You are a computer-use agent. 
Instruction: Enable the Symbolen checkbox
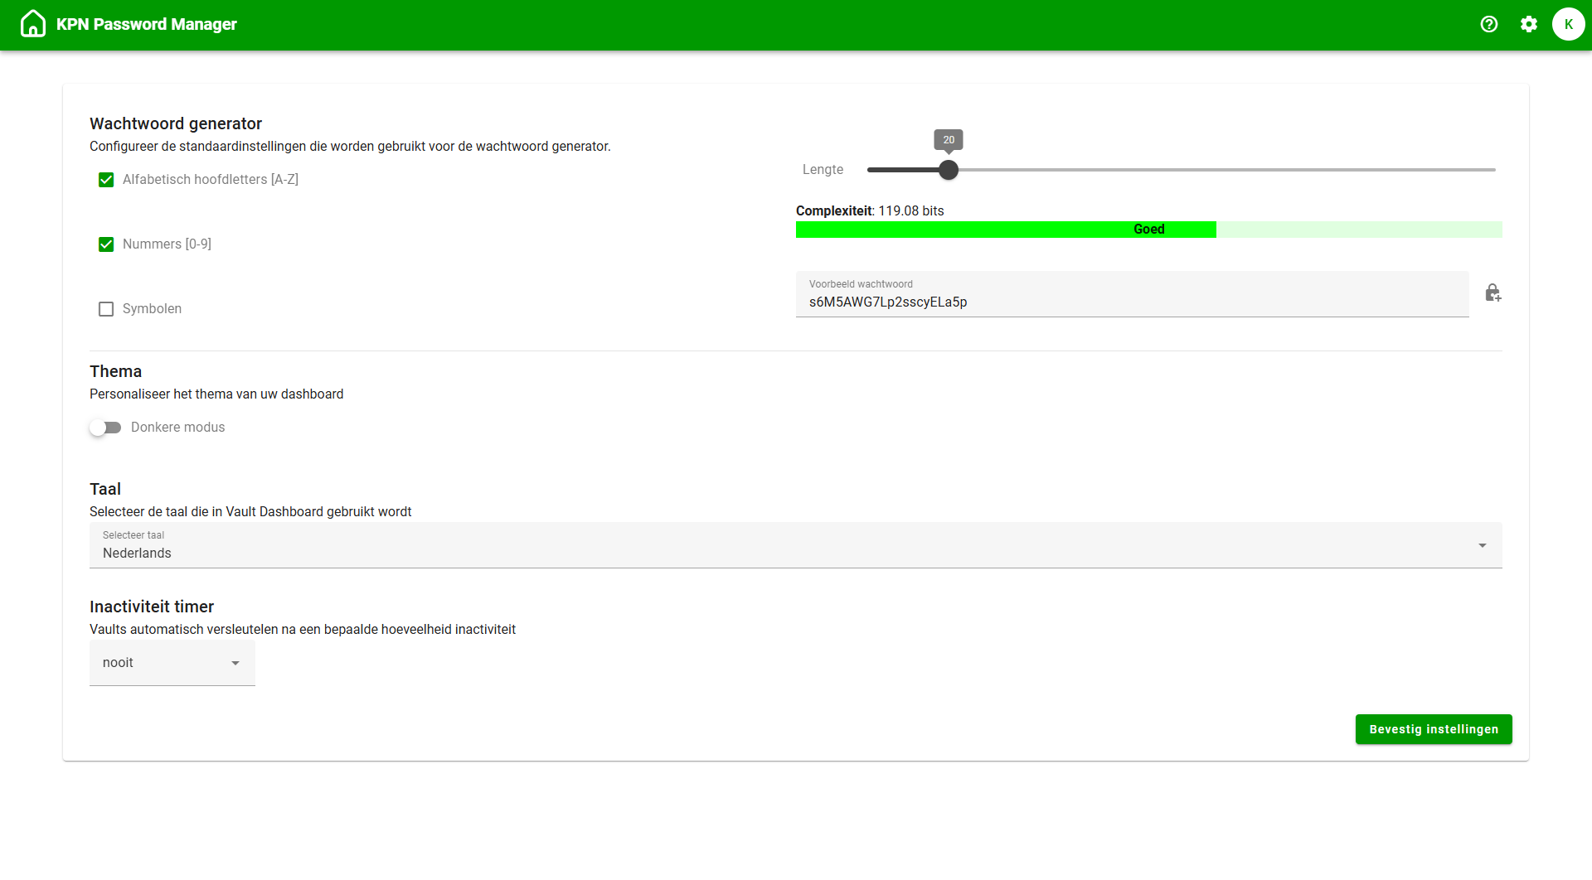pyautogui.click(x=106, y=309)
